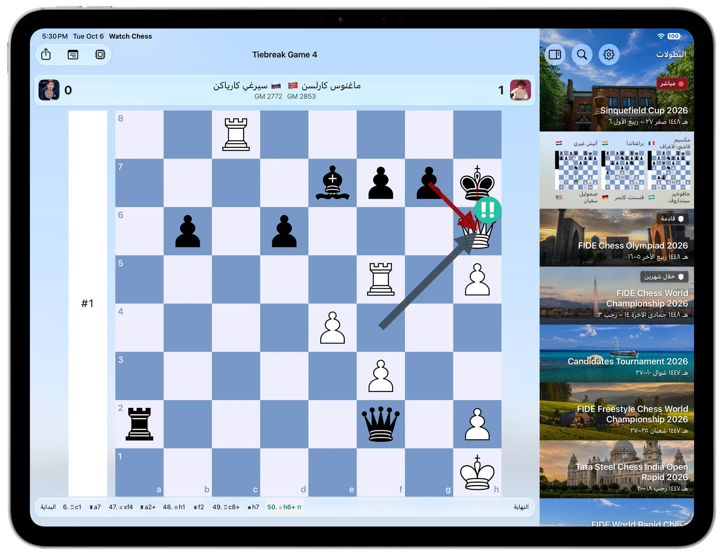This screenshot has width=724, height=555.
Task: Select the white rook on f5
Action: click(381, 279)
